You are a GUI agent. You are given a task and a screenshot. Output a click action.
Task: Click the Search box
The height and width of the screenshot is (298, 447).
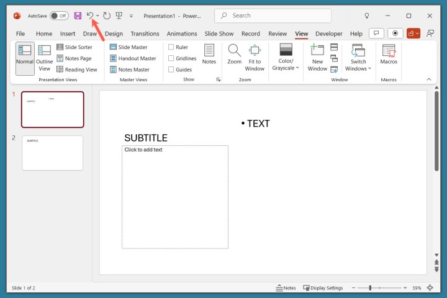pos(273,16)
